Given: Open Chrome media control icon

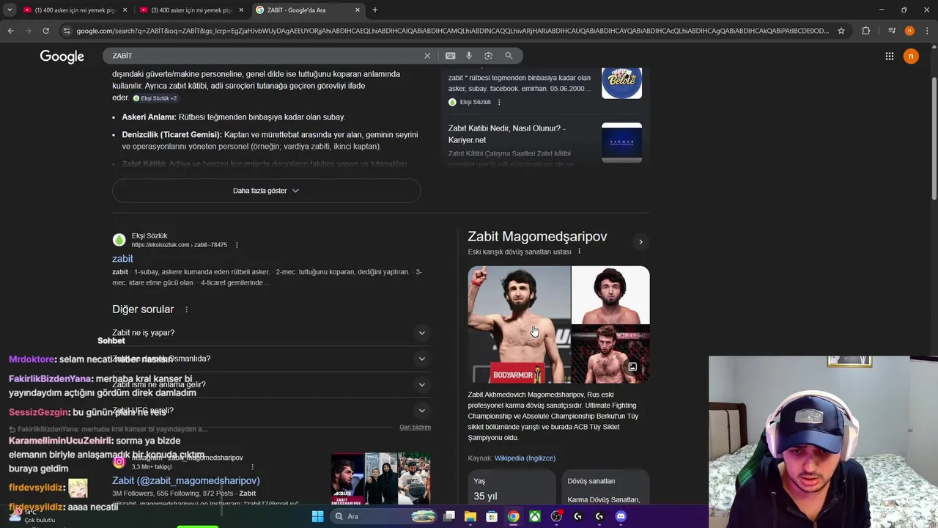Looking at the screenshot, I should click(892, 31).
